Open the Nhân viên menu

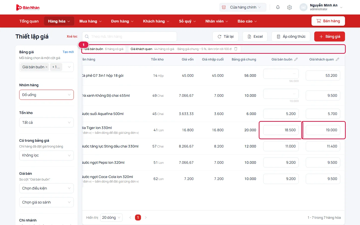[x=217, y=21]
